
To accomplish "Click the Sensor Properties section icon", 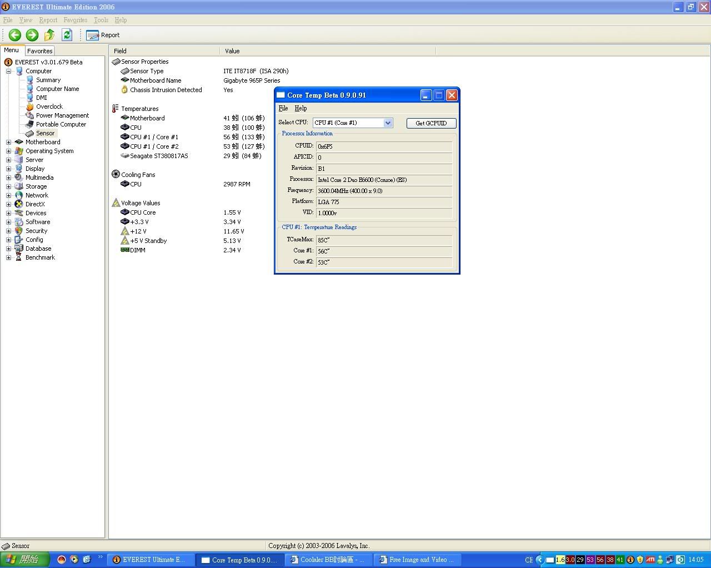I will click(116, 62).
